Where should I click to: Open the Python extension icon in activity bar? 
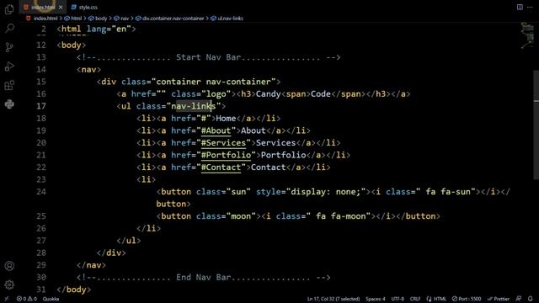click(x=9, y=104)
